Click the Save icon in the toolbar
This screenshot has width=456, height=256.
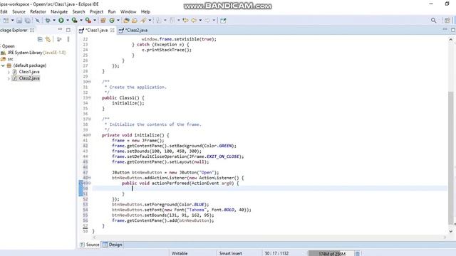[19, 21]
